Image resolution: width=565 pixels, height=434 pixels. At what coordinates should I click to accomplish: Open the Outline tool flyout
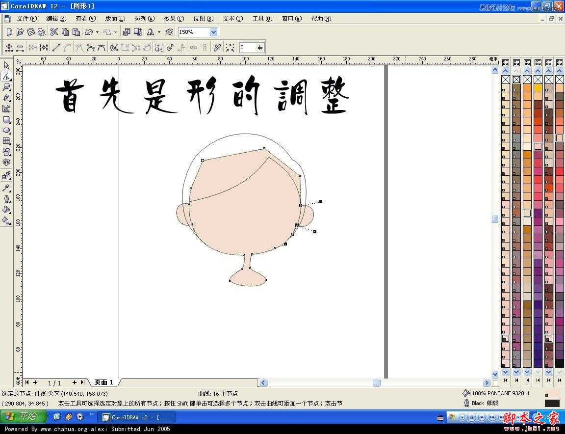pos(6,199)
